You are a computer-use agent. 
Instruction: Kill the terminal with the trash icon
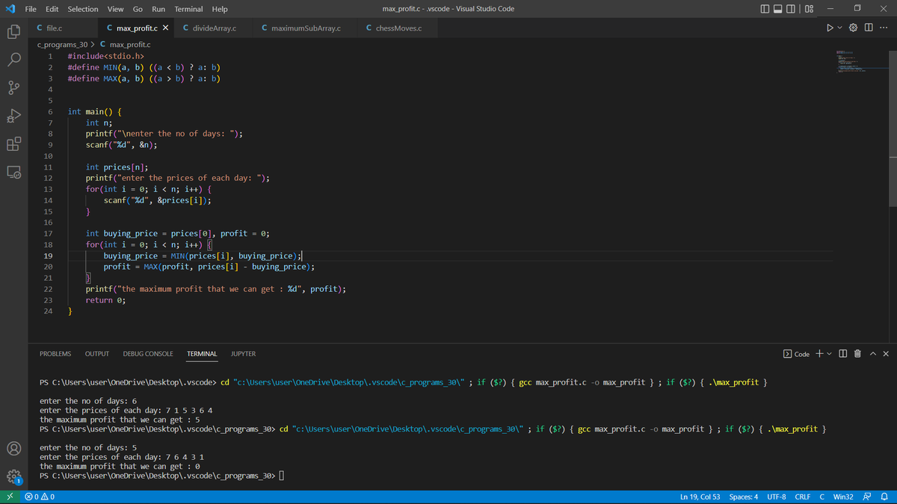[x=858, y=354]
